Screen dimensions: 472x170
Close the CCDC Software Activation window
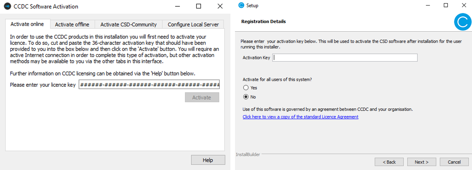pyautogui.click(x=220, y=6)
